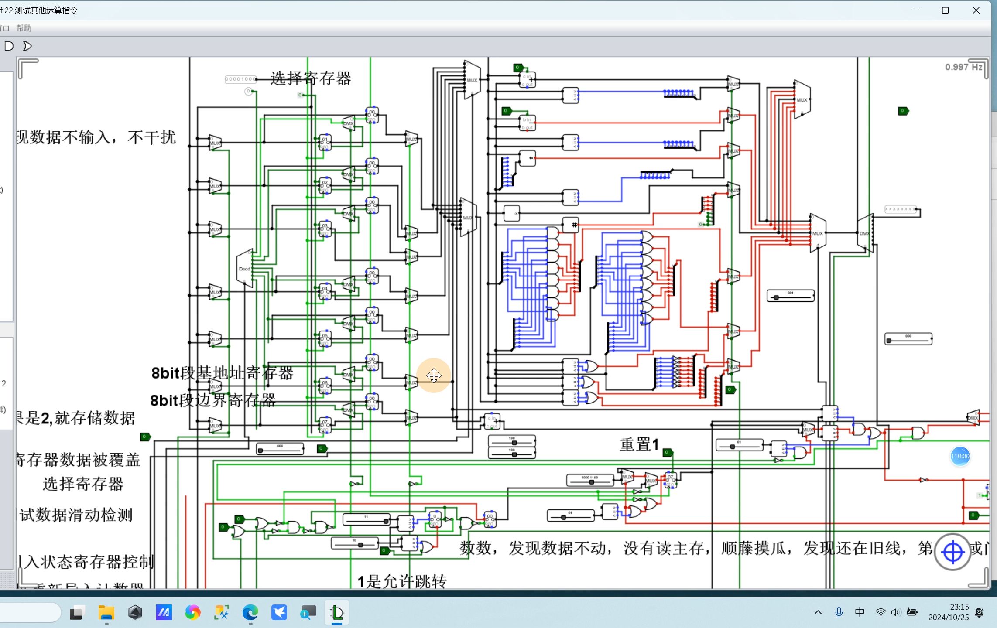Select the red-wired MUX at top right

(802, 99)
